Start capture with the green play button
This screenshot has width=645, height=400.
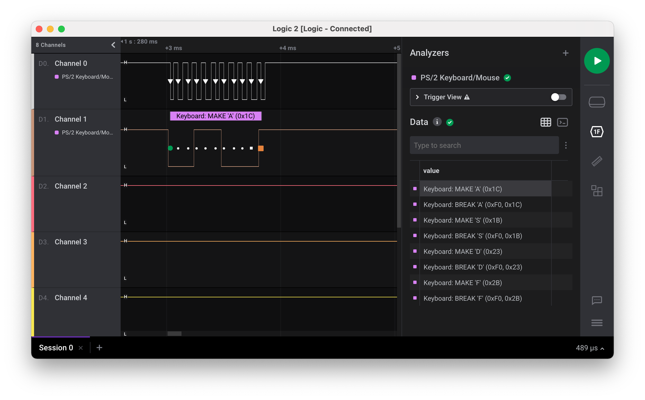[x=597, y=61]
